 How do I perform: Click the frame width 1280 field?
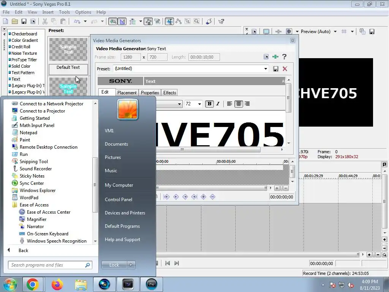tap(131, 57)
